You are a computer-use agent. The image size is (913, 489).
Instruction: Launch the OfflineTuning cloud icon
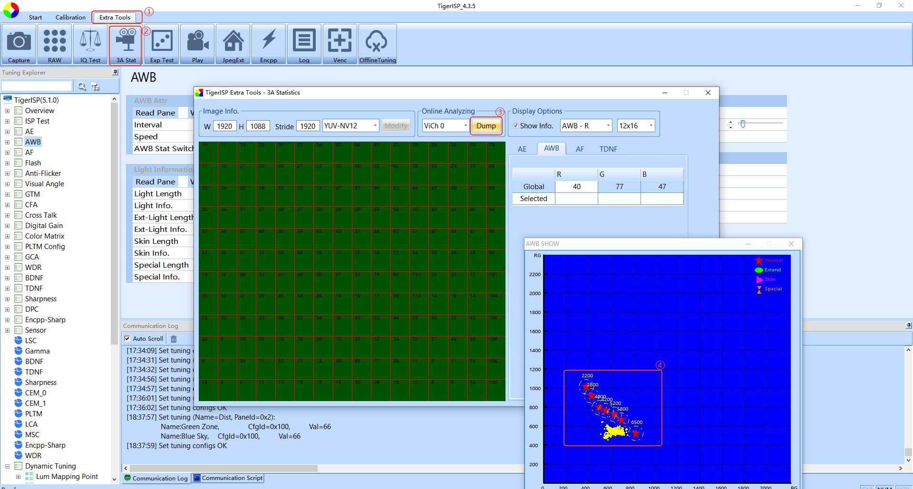point(378,44)
